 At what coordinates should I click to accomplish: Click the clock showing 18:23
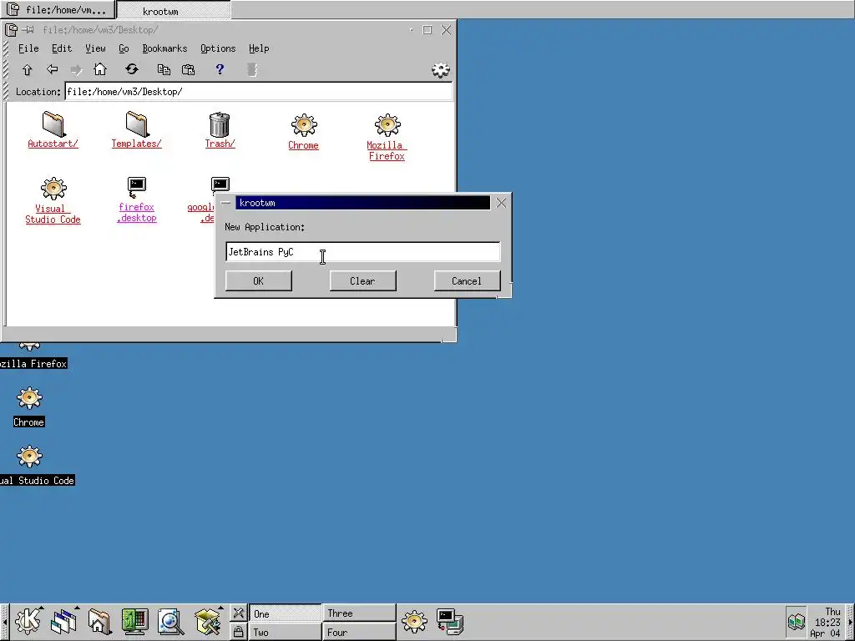[x=826, y=622]
